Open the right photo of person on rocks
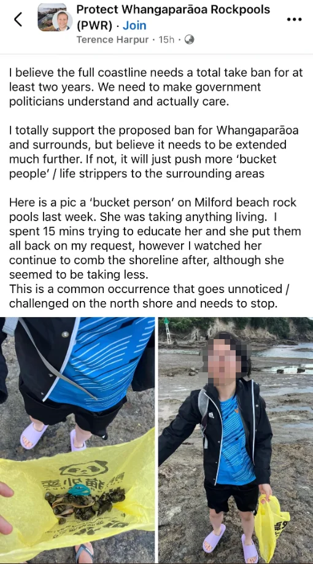Image resolution: width=313 pixels, height=564 pixels. click(x=236, y=441)
